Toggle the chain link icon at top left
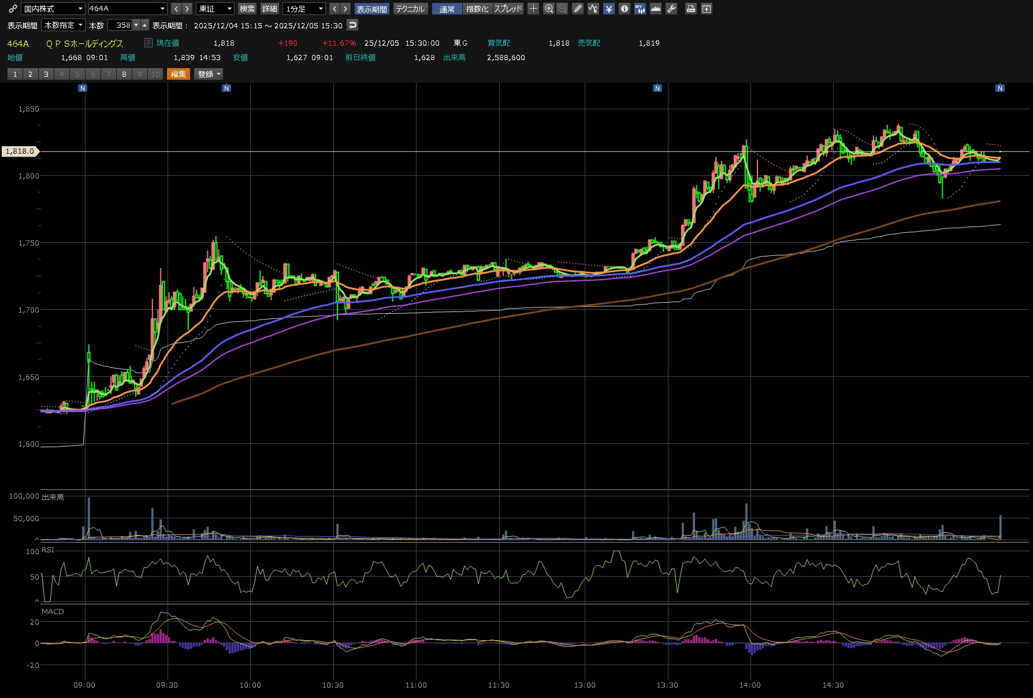 pyautogui.click(x=13, y=9)
